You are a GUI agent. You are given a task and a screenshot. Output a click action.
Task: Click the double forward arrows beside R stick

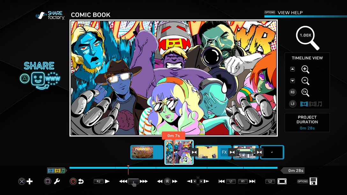tap(175, 182)
